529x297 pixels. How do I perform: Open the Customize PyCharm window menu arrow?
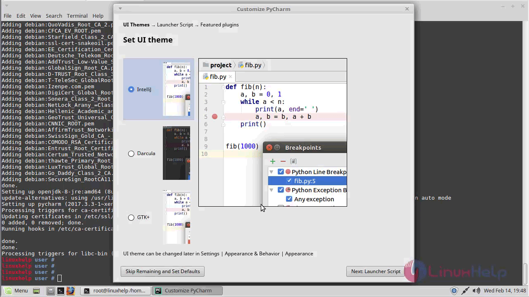(x=120, y=9)
